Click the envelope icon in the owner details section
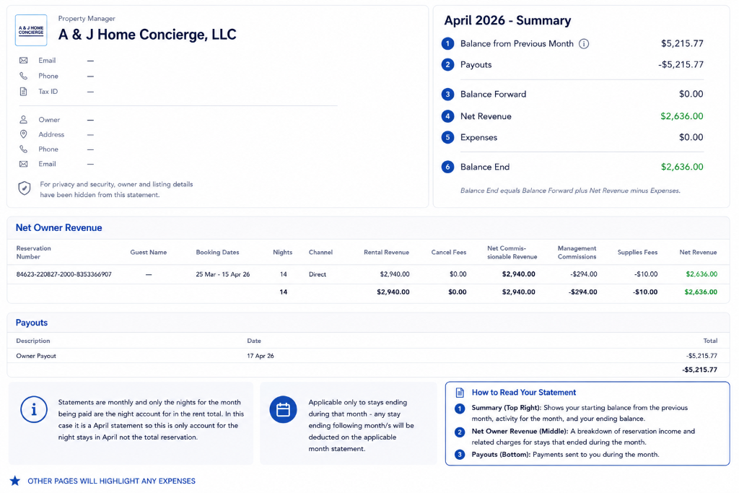This screenshot has height=493, width=739. (x=23, y=164)
